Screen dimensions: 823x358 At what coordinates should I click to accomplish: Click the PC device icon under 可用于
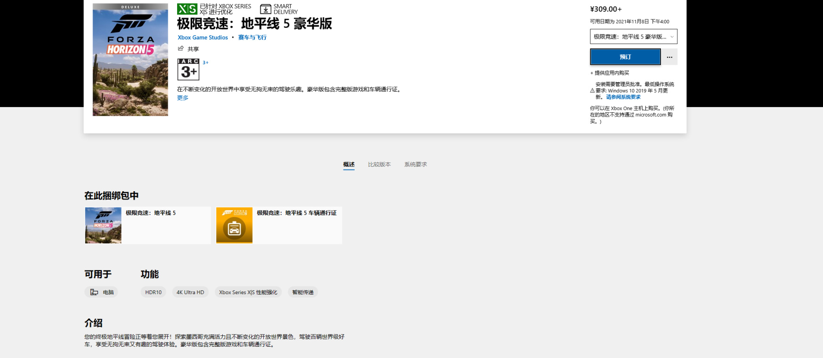(94, 292)
